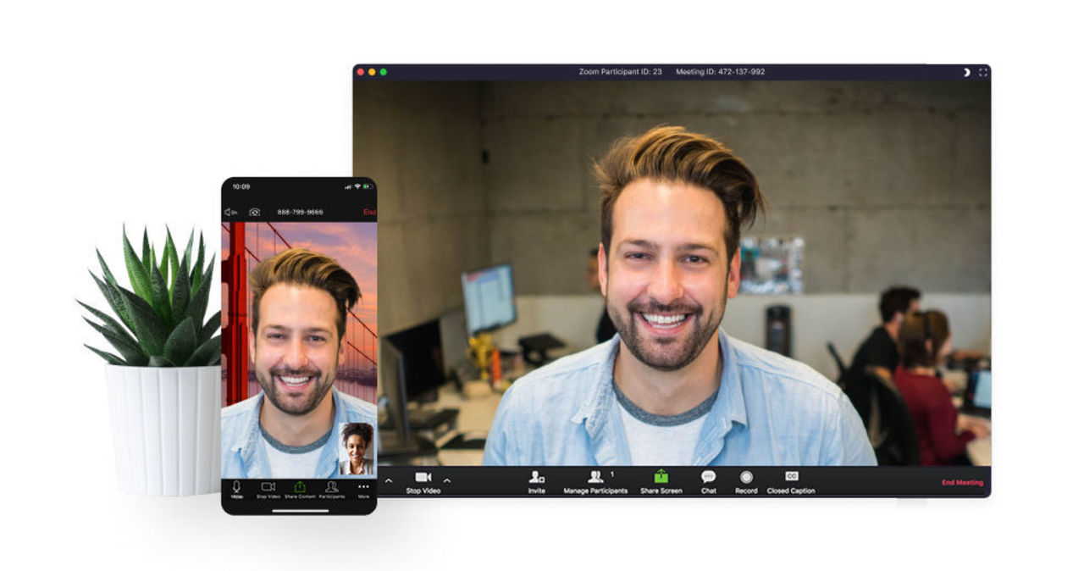
Task: Click red End Meeting button
Action: pyautogui.click(x=962, y=483)
